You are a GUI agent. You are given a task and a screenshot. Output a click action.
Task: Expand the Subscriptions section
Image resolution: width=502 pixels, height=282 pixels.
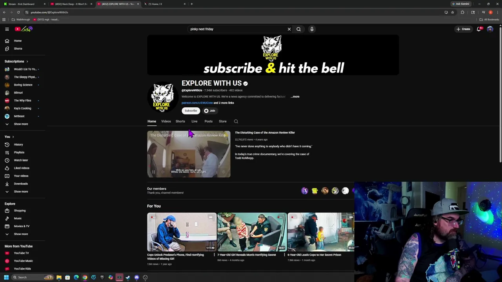coord(16,61)
